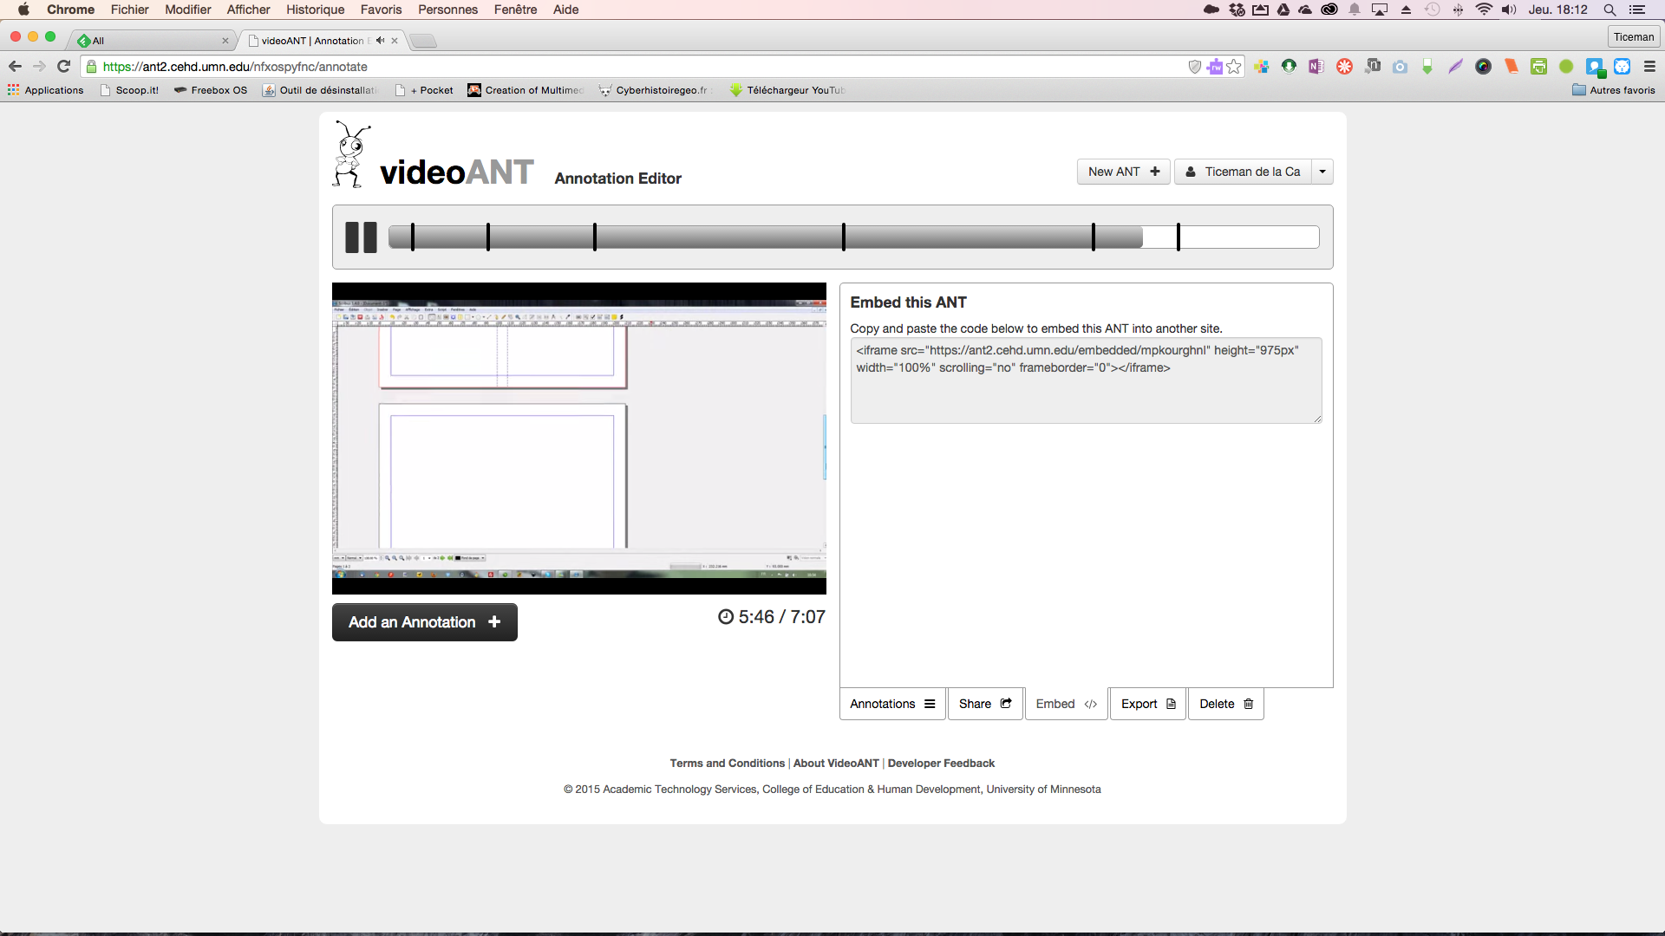The width and height of the screenshot is (1665, 936).
Task: Expand the dropdown caret beside Ticeman de la Ca
Action: pos(1322,172)
